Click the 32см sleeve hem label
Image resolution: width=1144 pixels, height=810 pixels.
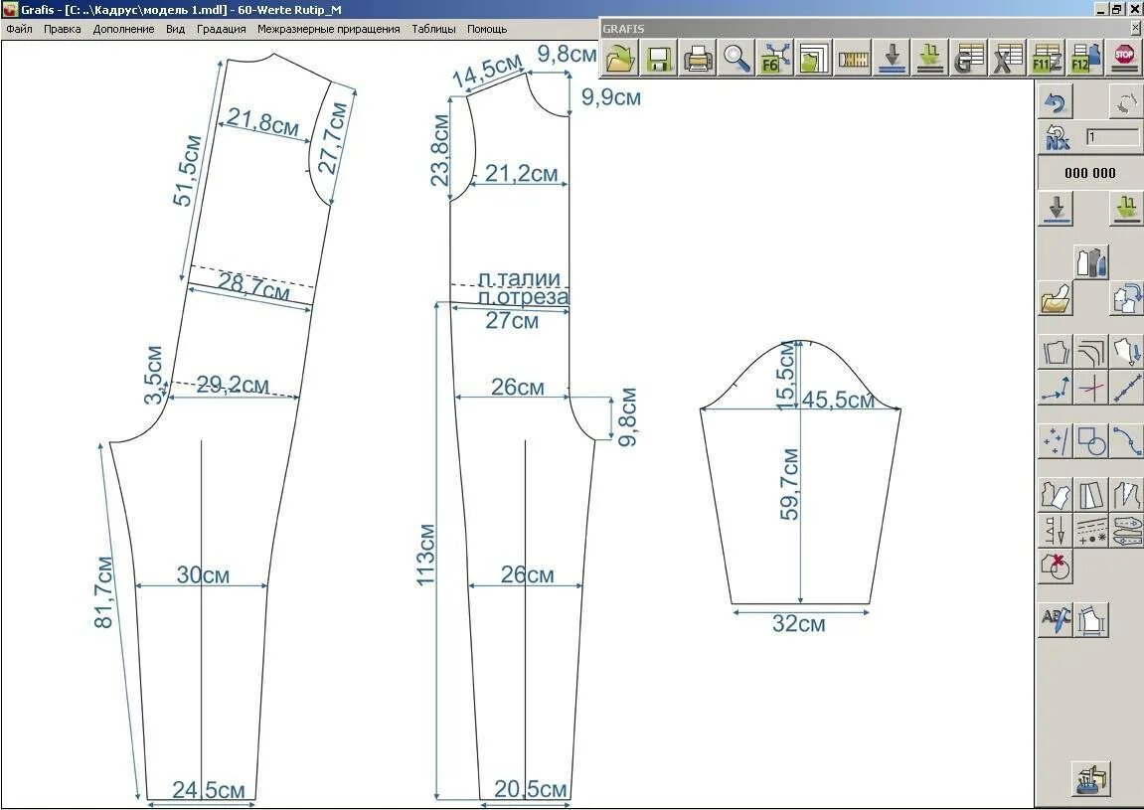[x=799, y=624]
